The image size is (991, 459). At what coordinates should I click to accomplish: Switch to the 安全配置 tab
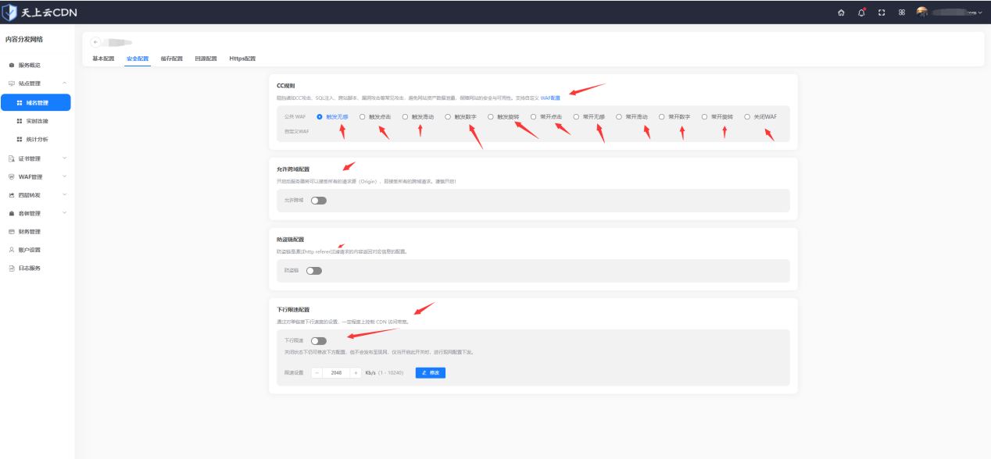[138, 59]
